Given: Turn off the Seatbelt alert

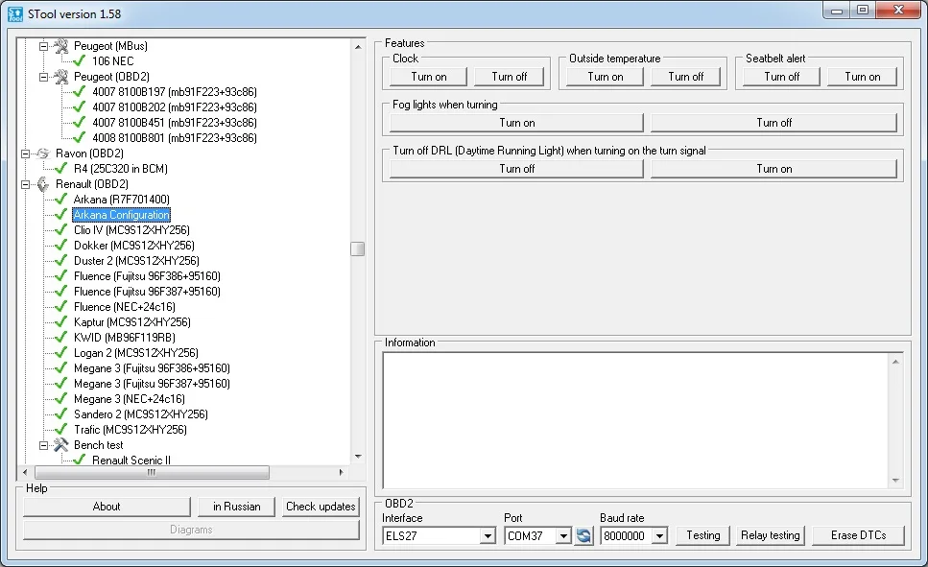Looking at the screenshot, I should pos(781,77).
